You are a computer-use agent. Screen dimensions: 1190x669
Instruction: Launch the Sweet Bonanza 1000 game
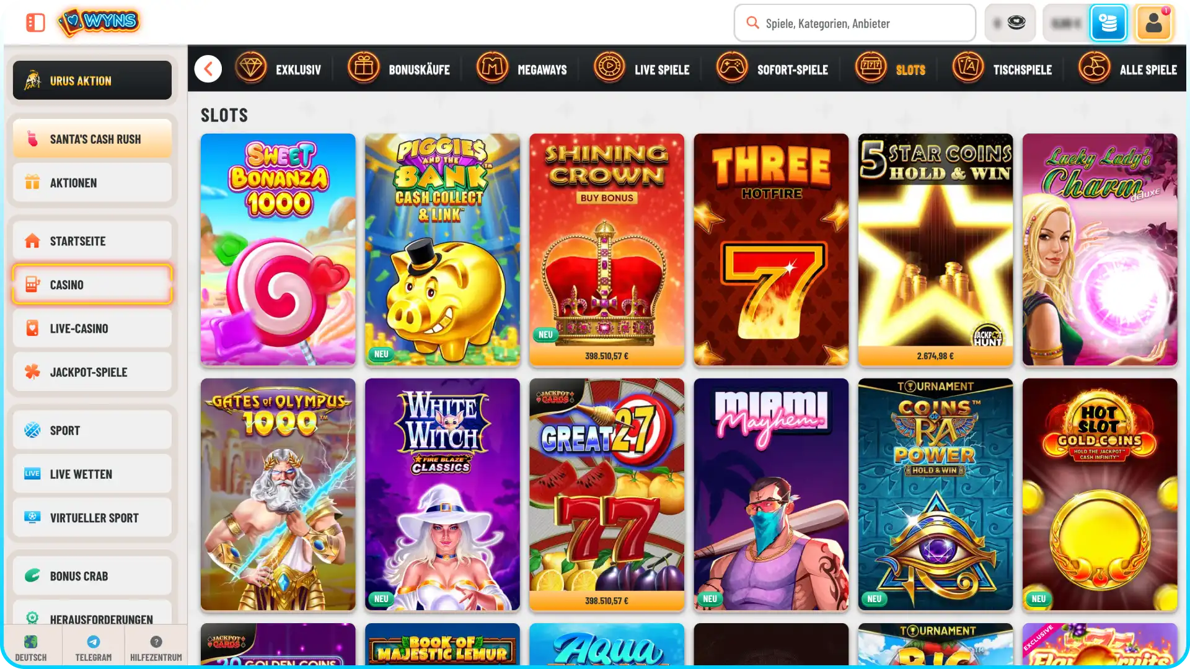click(x=278, y=250)
